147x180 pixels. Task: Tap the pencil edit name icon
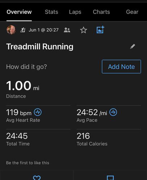[133, 46]
